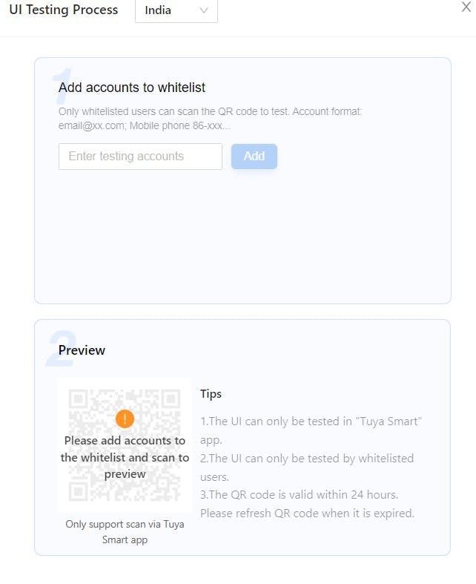476x584 pixels.
Task: Click the step 2 number watermark
Action: [x=54, y=350]
